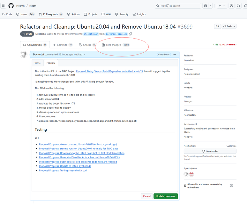Toggle Allow edits by maintainers checkbox
This screenshot has height=204, width=247.
coord(185,186)
